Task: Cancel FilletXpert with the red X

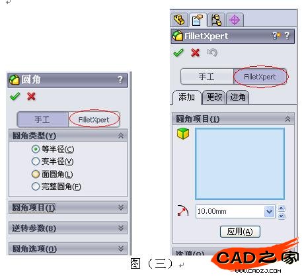Action: (196, 53)
